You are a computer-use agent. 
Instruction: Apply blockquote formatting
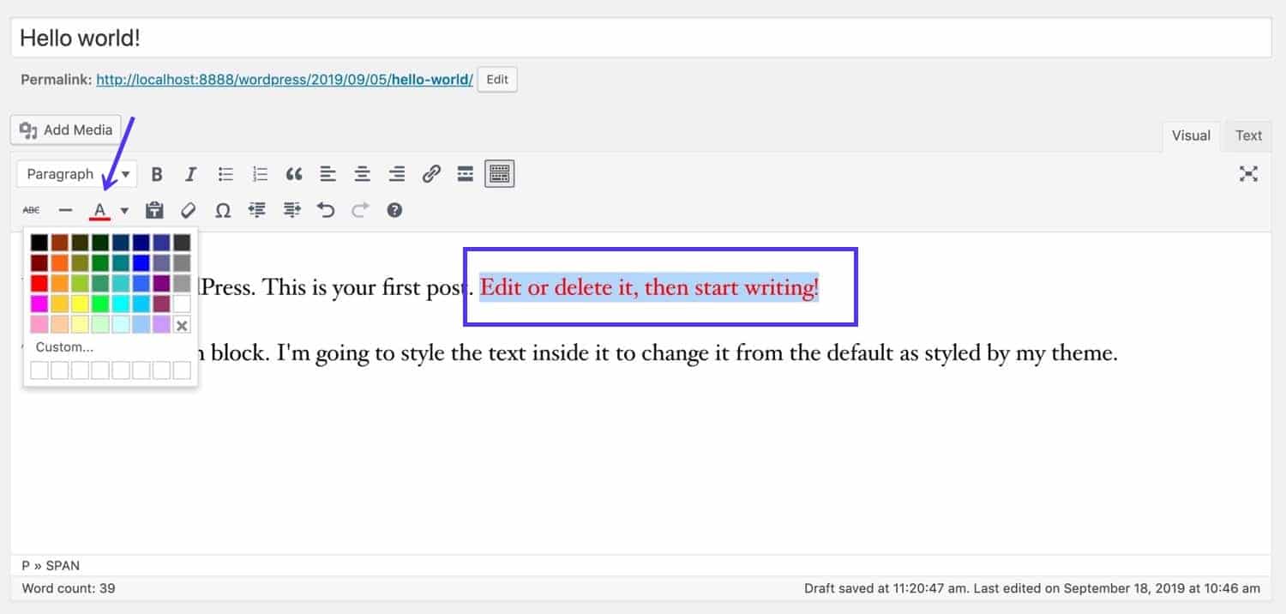pyautogui.click(x=294, y=173)
